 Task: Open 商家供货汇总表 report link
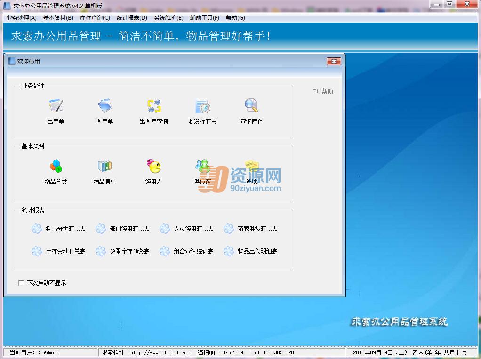[x=258, y=229]
